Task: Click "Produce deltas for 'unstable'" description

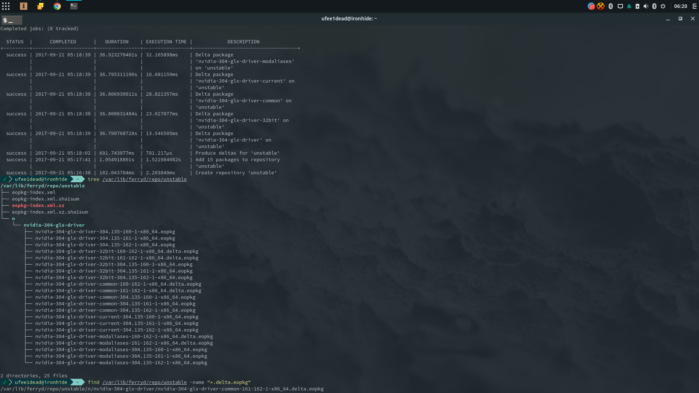Action: (238, 153)
